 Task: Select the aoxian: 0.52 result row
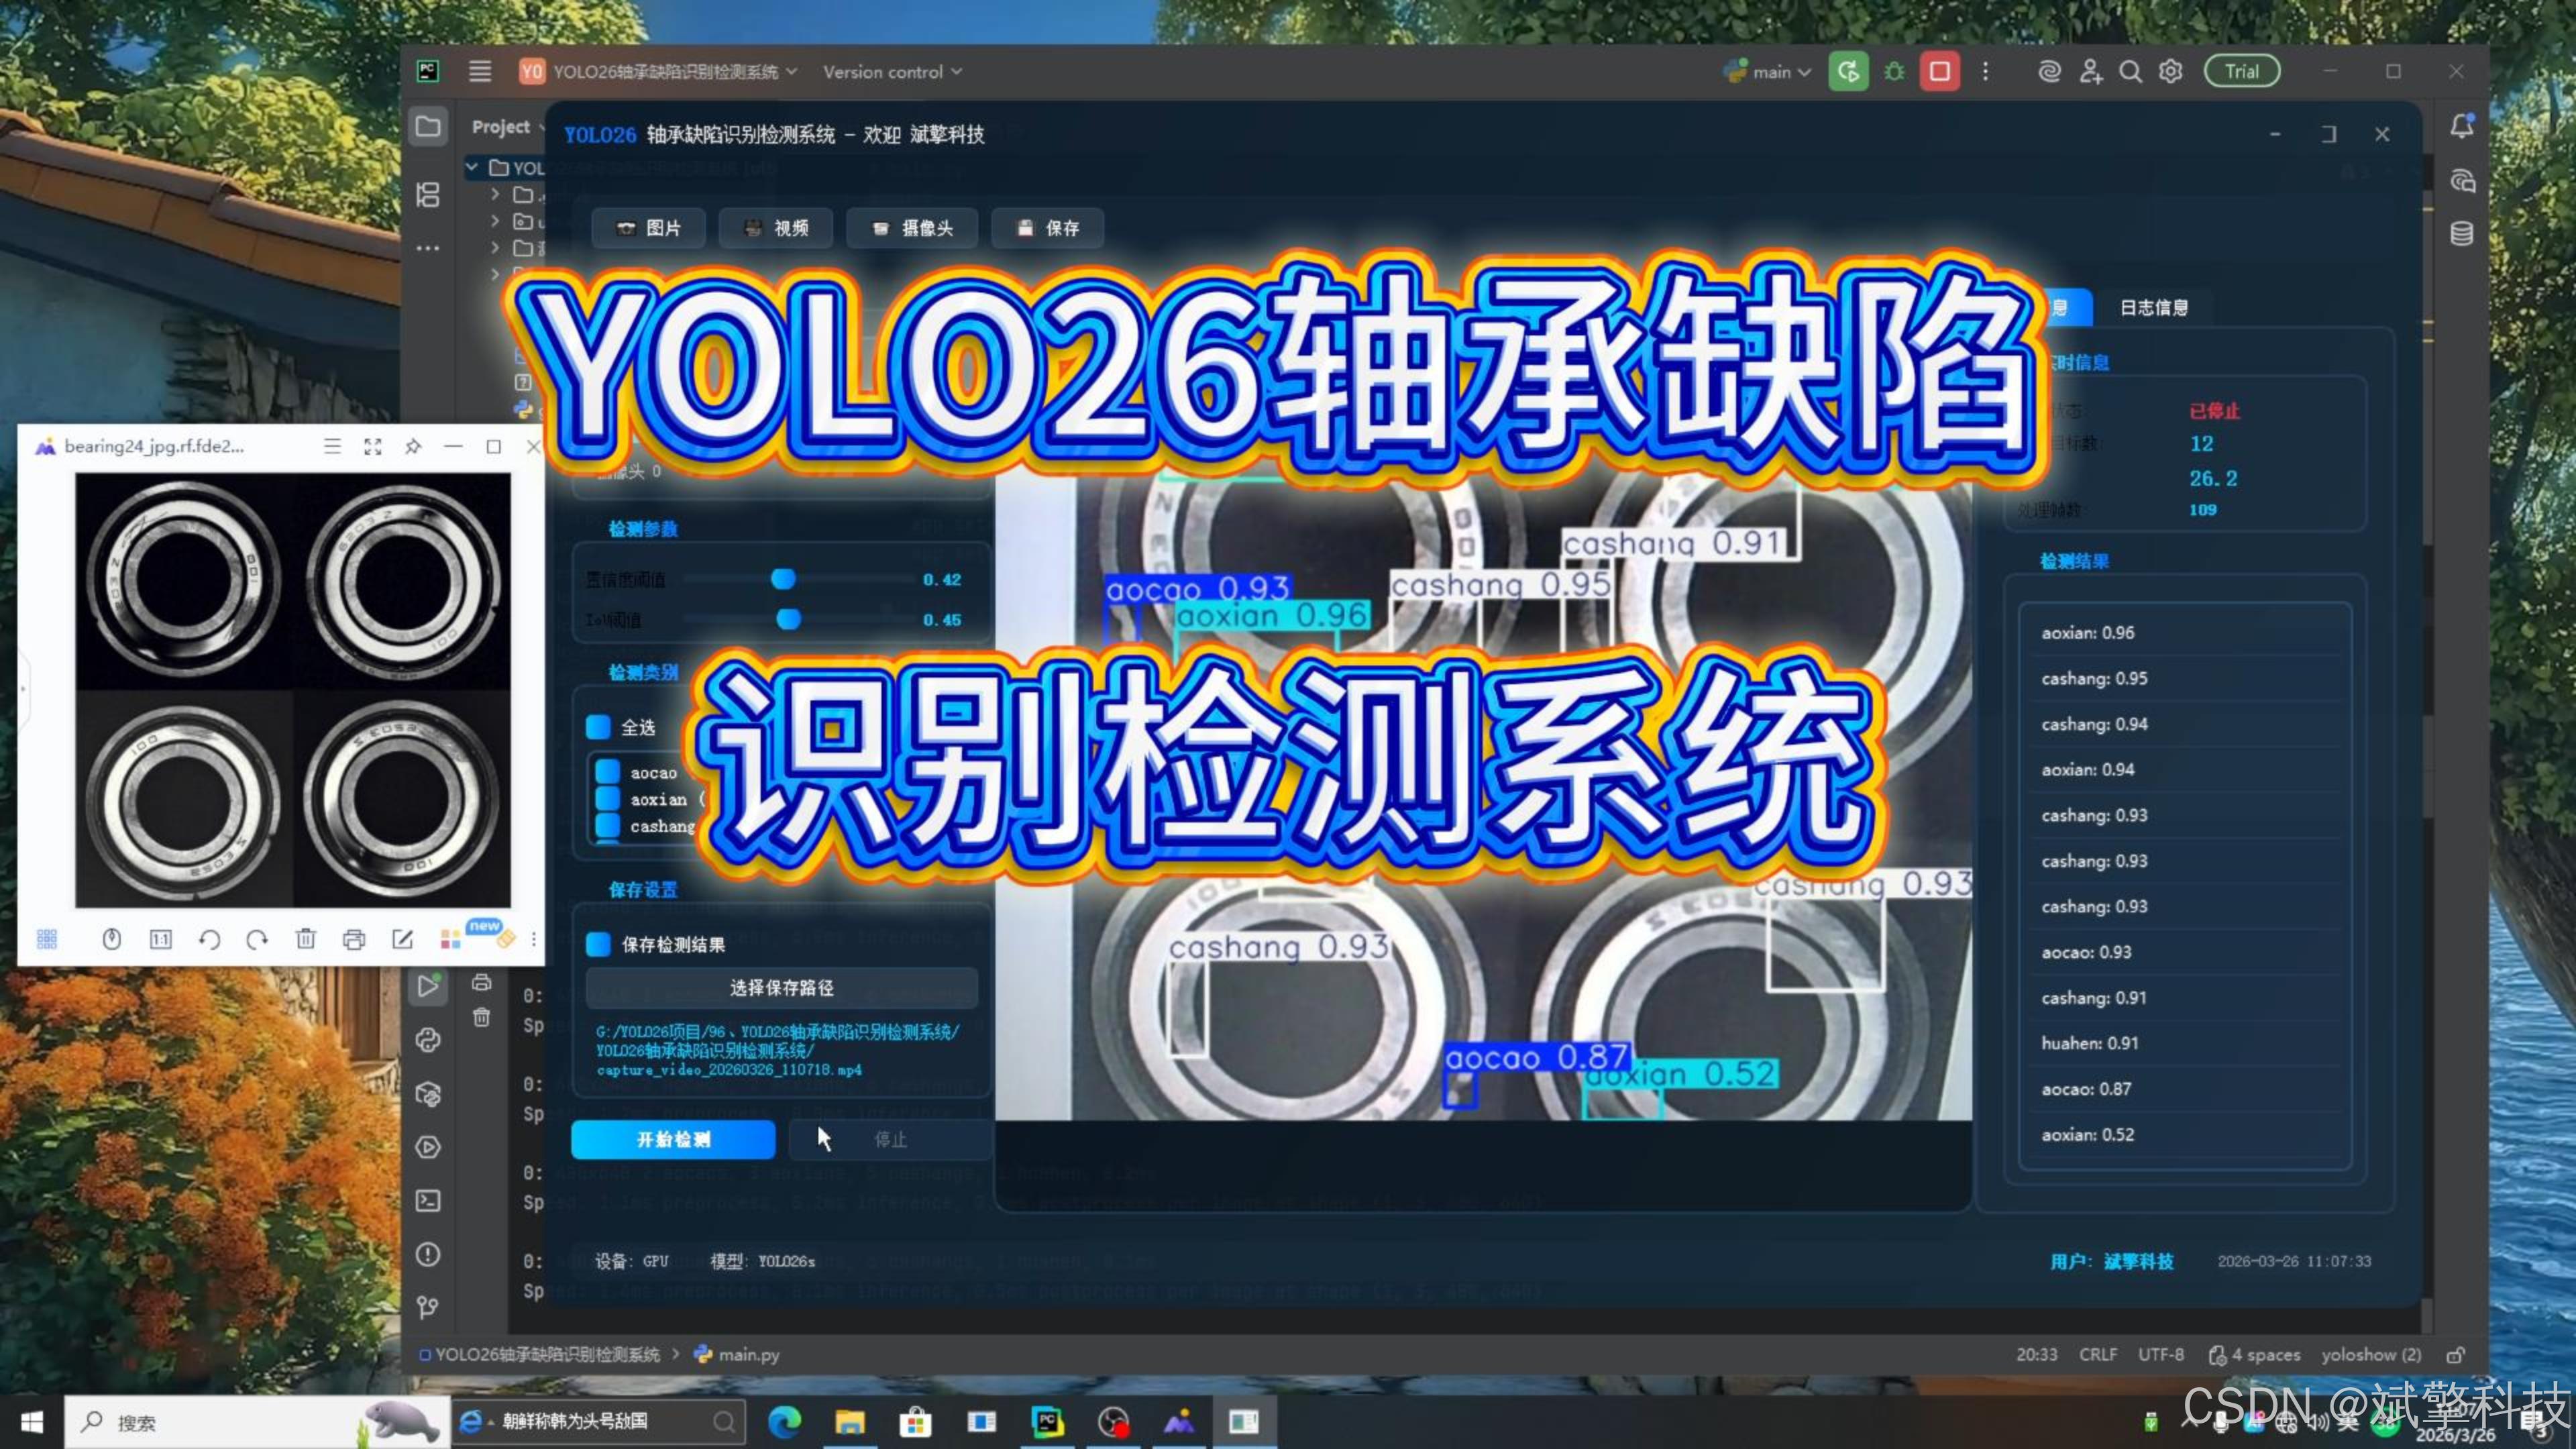click(2186, 1134)
